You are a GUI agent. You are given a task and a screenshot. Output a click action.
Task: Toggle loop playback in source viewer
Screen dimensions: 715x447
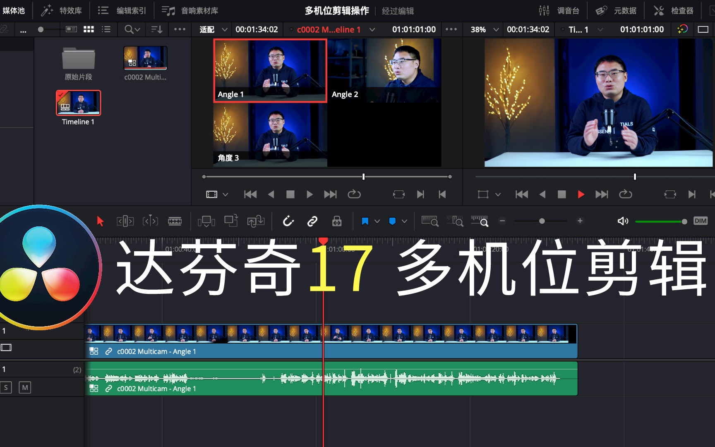coord(354,194)
